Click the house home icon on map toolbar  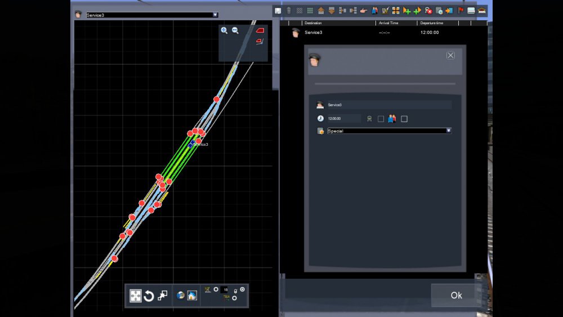click(192, 296)
